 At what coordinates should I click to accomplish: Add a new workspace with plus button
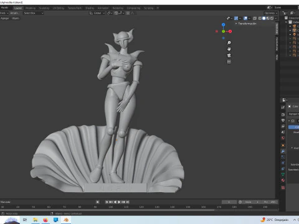158,8
